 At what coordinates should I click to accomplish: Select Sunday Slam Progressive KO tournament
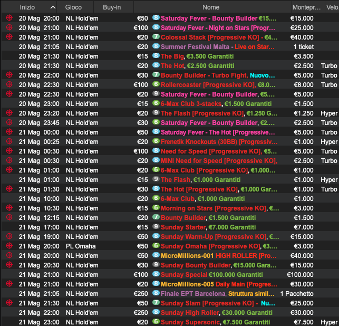[218, 303]
